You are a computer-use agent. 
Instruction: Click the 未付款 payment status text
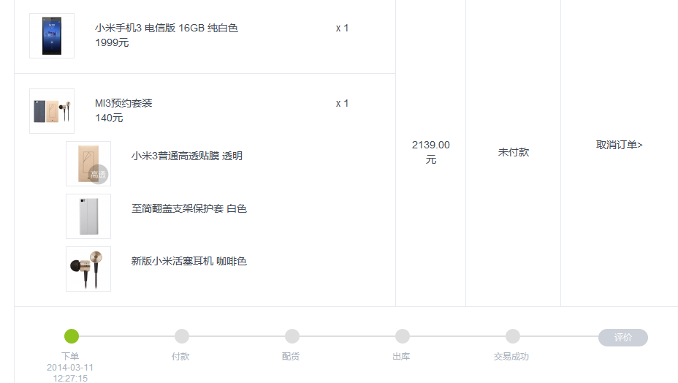(x=514, y=152)
